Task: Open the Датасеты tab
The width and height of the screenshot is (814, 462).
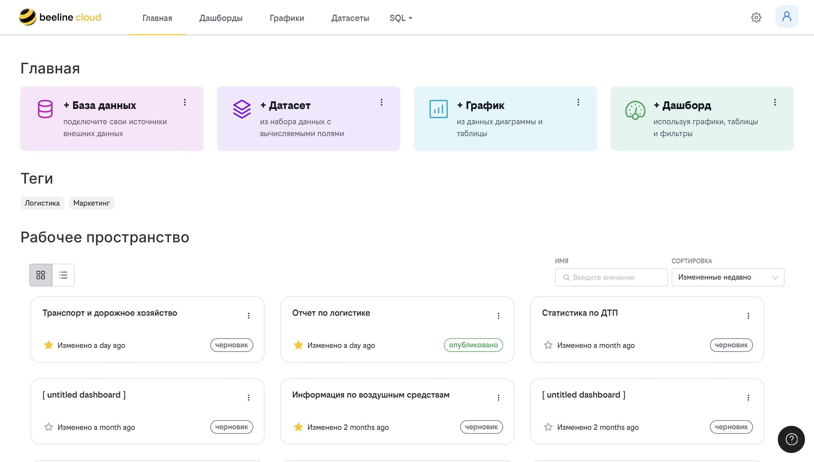Action: click(x=350, y=18)
